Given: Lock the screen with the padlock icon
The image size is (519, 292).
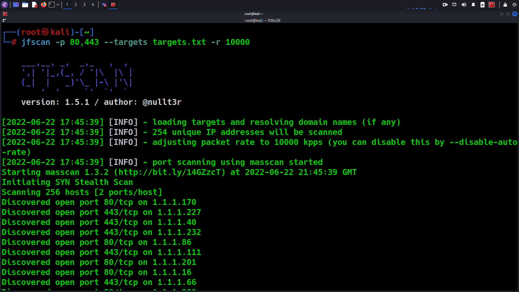Looking at the screenshot, I should pos(505,5).
